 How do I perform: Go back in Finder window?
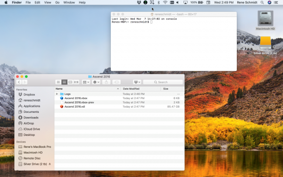tap(19, 82)
